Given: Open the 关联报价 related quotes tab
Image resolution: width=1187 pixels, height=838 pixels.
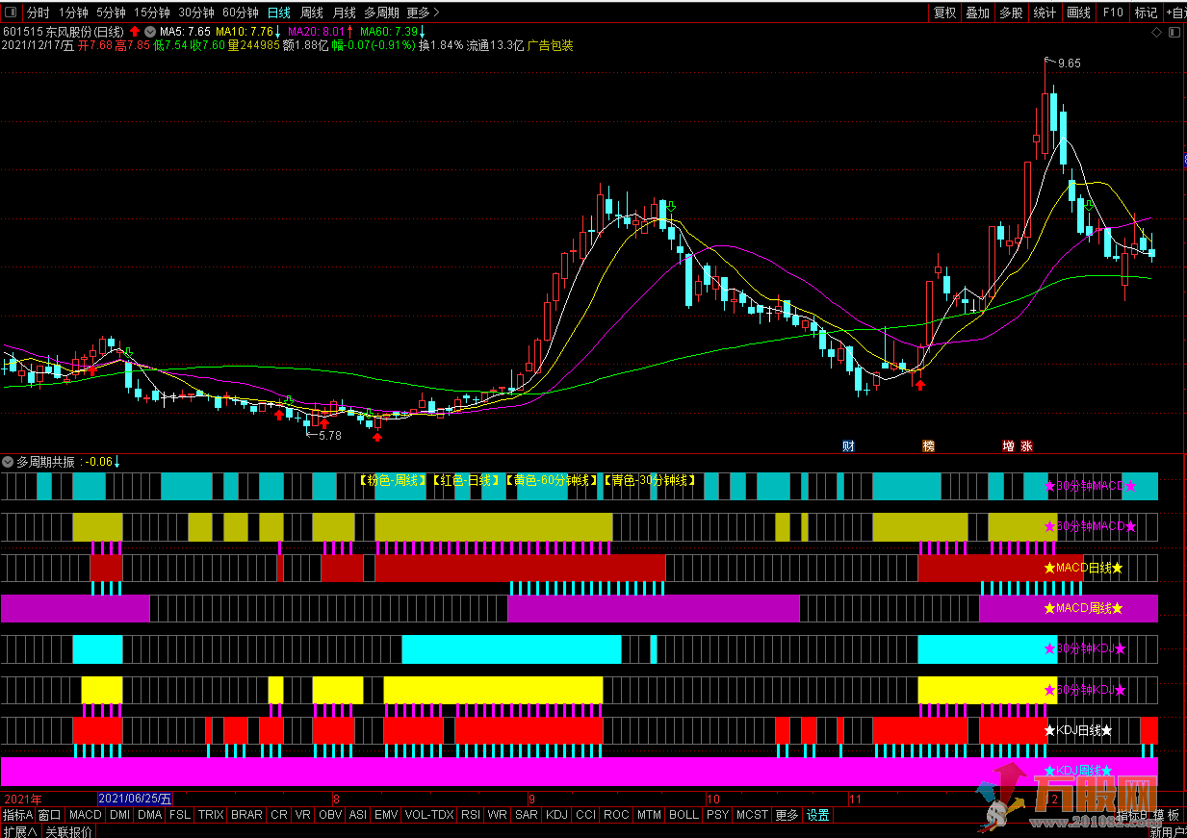Looking at the screenshot, I should point(69,831).
